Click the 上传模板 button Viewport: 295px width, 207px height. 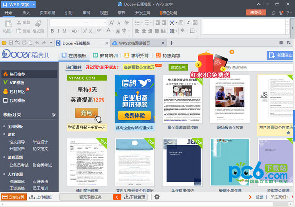click(x=41, y=197)
